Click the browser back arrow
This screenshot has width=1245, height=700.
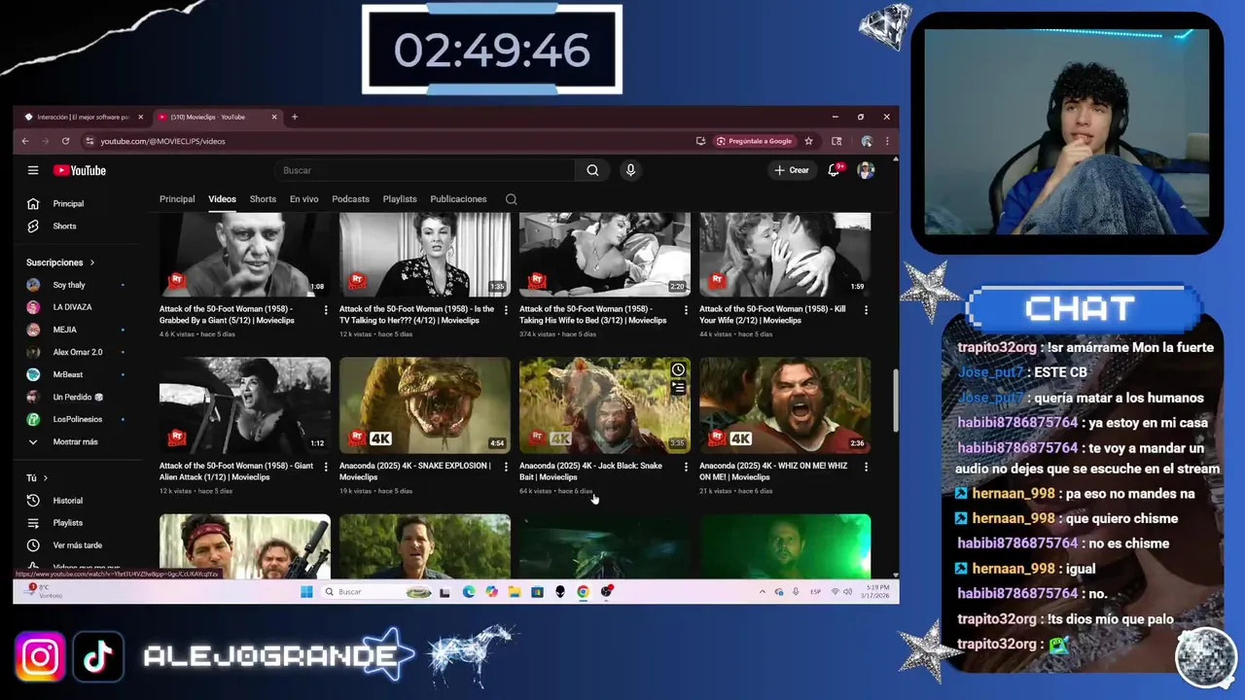25,141
